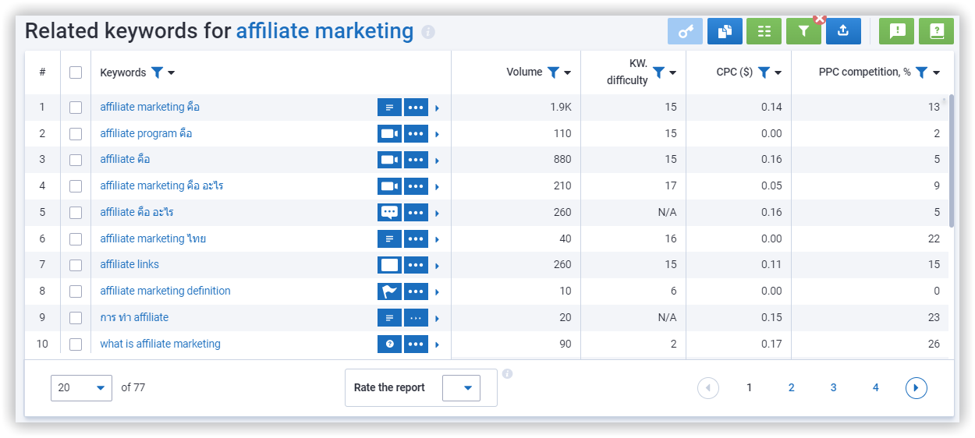Check the box for affiliate links row
The image size is (975, 438).
76,265
